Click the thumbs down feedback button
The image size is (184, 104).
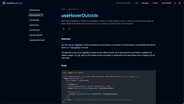tap(69, 29)
